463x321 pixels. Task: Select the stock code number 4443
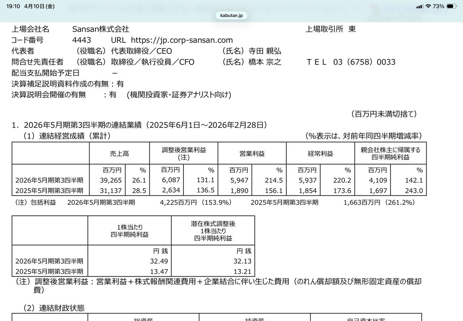(x=82, y=40)
